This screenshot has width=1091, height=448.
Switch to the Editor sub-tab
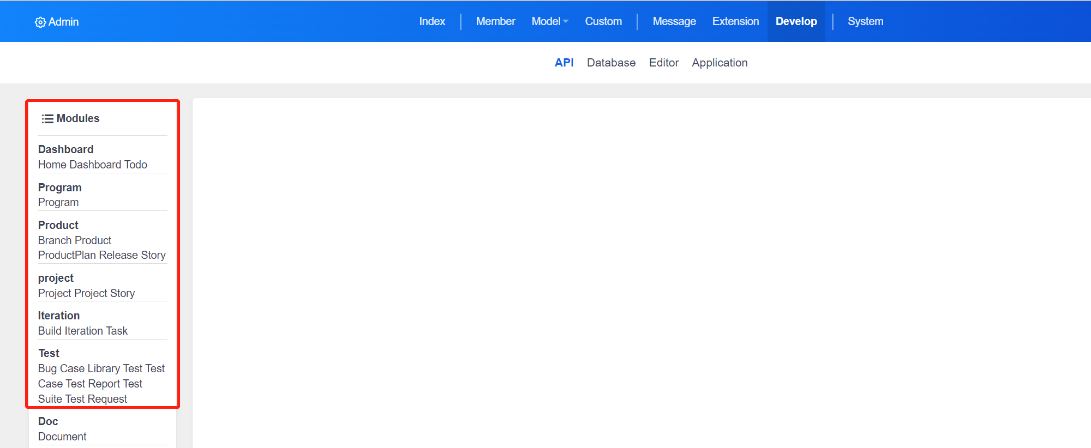pyautogui.click(x=664, y=63)
